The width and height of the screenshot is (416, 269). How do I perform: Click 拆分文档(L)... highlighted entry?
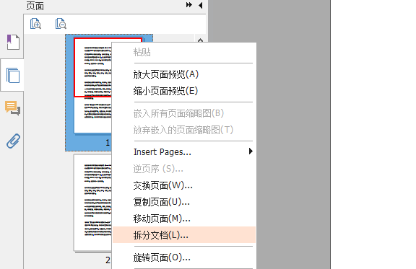184,235
